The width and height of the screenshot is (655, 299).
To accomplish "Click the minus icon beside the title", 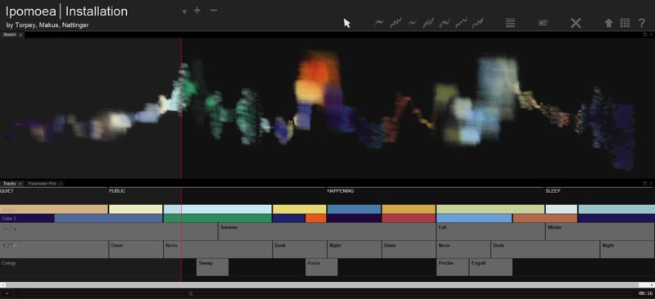I will [x=214, y=10].
